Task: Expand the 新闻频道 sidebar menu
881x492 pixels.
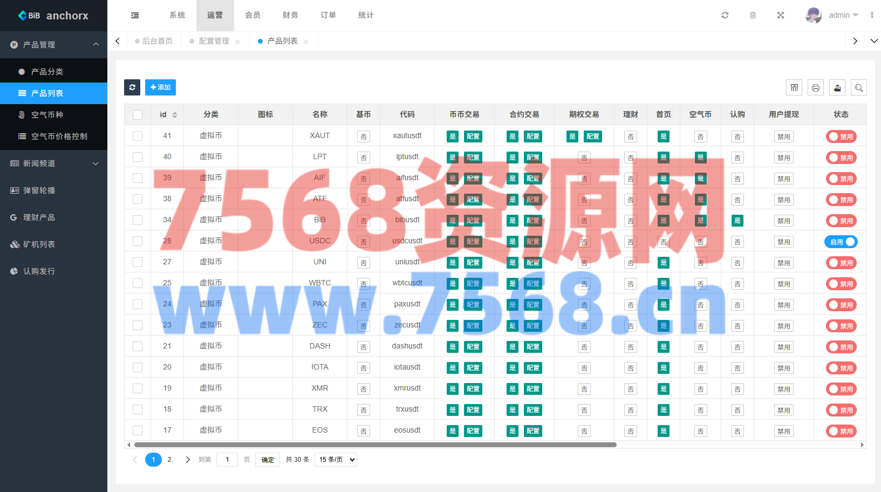Action: (x=54, y=163)
